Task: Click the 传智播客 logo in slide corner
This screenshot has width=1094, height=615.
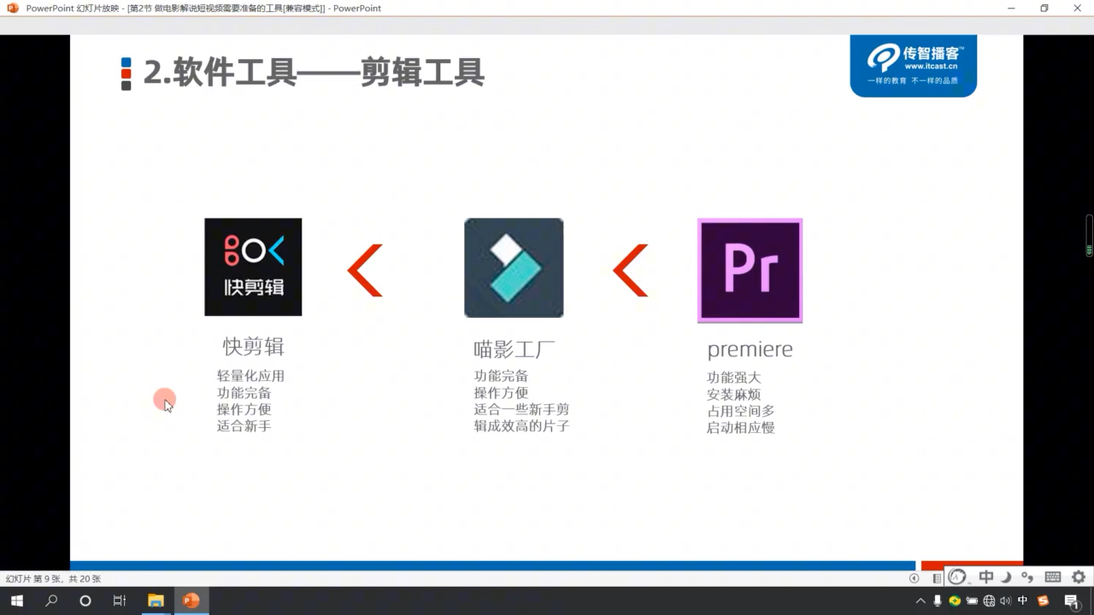Action: (x=913, y=66)
